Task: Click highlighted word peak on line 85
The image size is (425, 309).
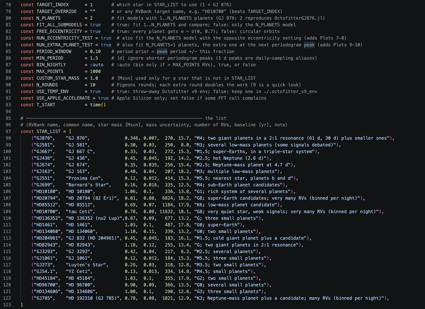Action: [162, 51]
